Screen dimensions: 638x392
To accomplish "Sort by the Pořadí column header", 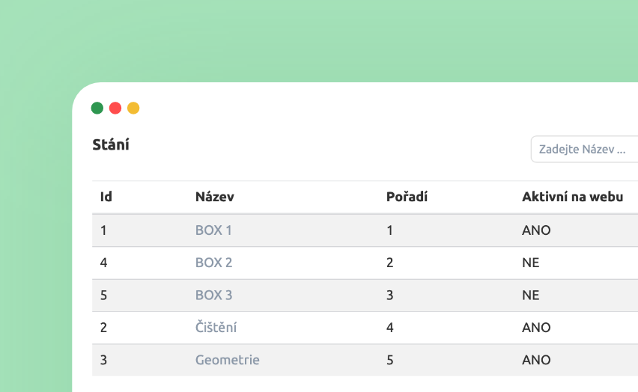I will (x=407, y=197).
